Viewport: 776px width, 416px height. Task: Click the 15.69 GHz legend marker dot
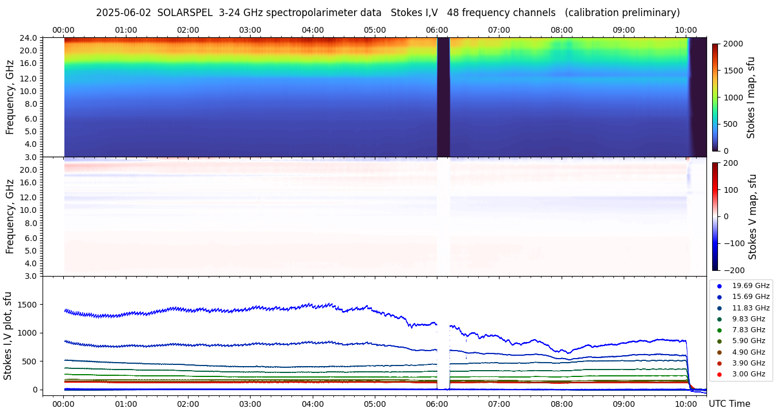coord(719,297)
